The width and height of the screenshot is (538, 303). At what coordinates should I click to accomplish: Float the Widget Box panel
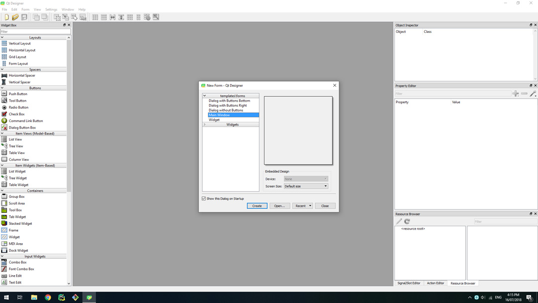[64, 25]
